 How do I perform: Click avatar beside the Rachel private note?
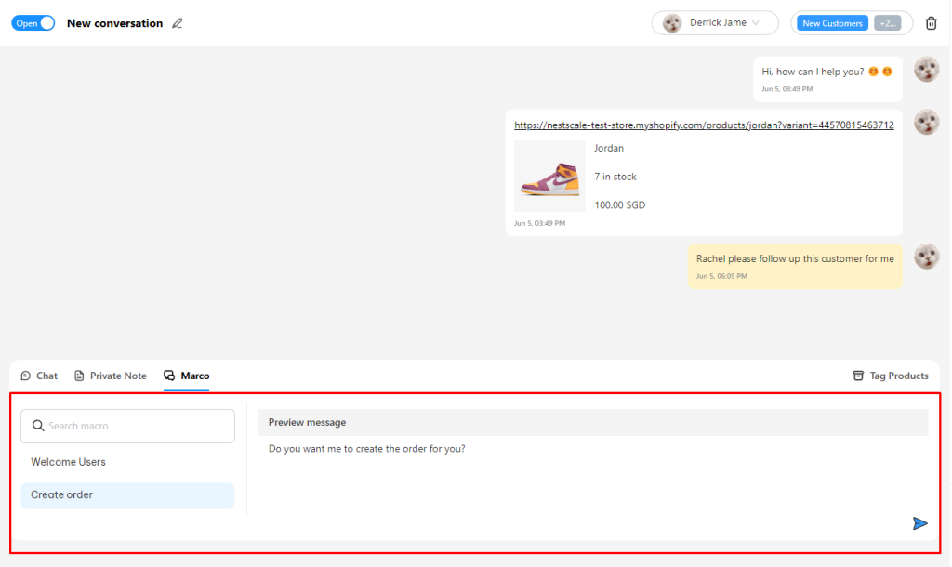pos(927,257)
